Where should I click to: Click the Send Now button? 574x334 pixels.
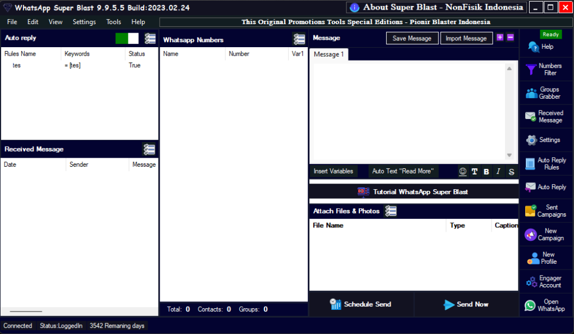466,304
